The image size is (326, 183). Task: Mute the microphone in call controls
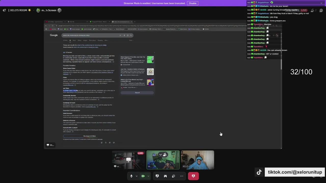pyautogui.click(x=131, y=176)
